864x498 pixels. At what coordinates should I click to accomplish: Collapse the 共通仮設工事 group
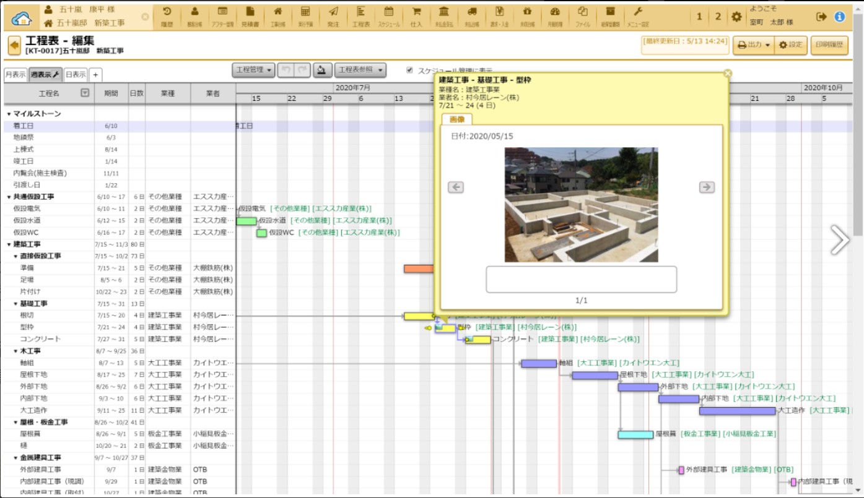[9, 197]
